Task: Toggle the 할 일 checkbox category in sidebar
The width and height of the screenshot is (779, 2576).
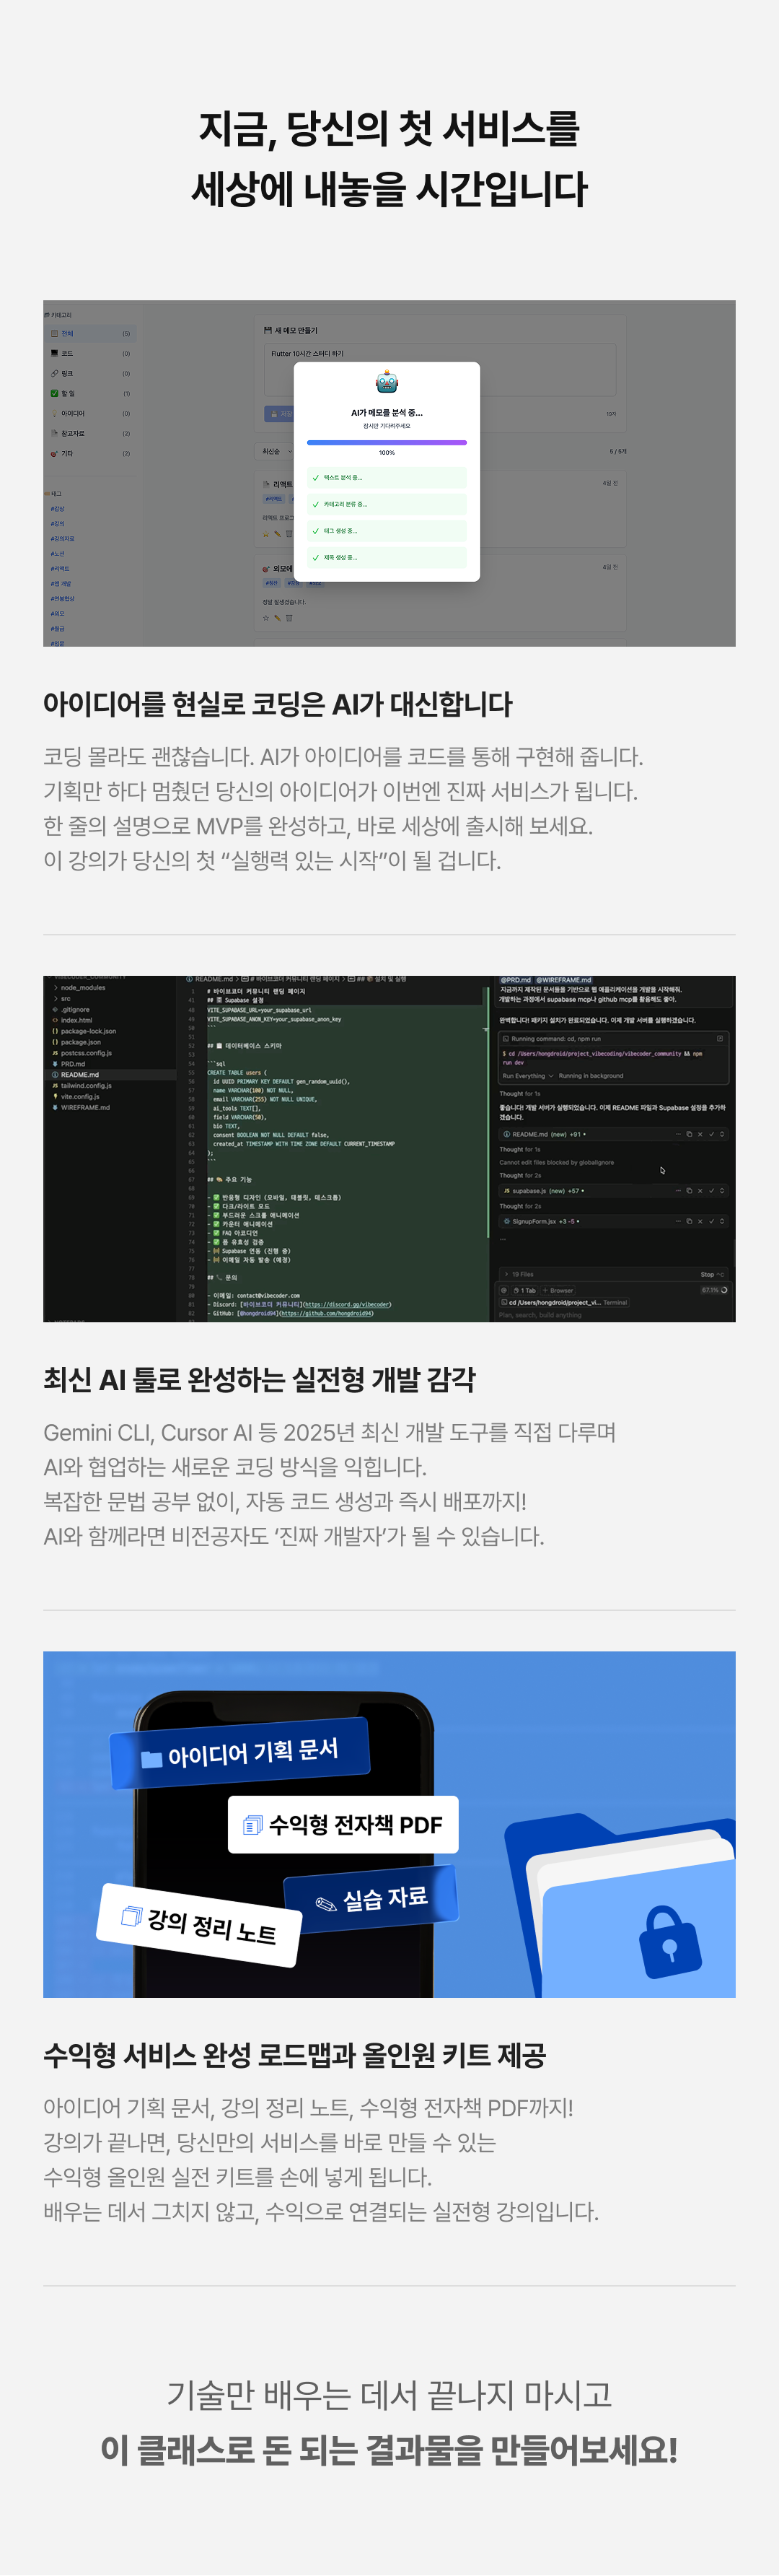Action: click(55, 393)
